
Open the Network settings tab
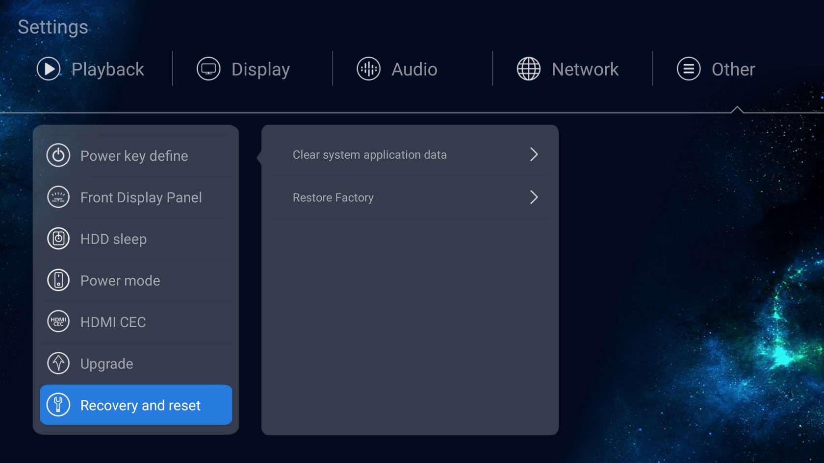[567, 69]
